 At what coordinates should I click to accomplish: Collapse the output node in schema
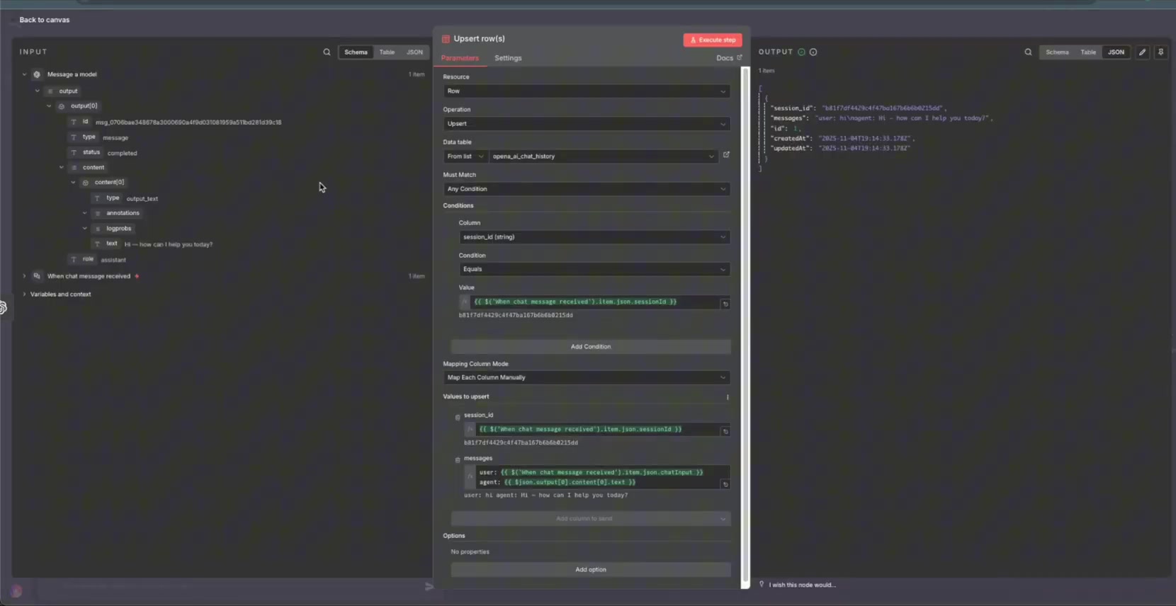[x=37, y=91]
